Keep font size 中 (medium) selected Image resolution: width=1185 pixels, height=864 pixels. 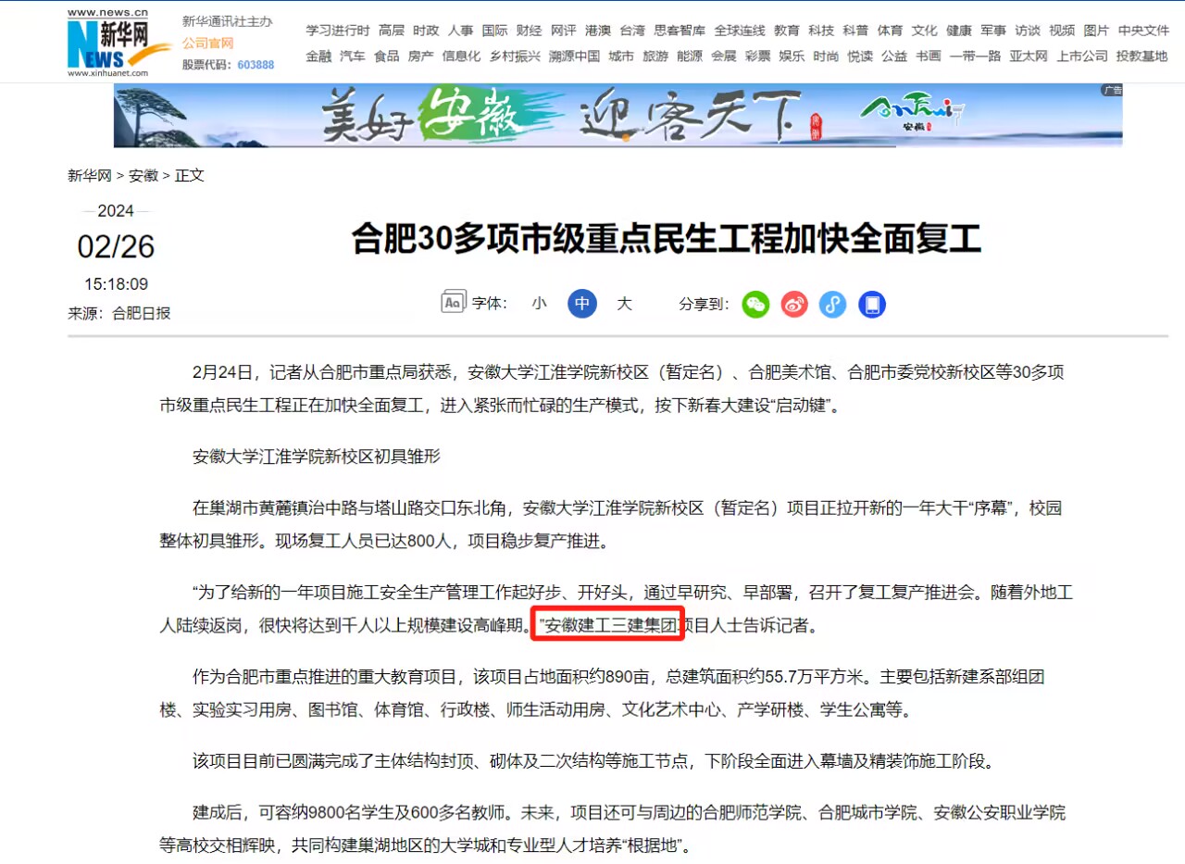(581, 303)
